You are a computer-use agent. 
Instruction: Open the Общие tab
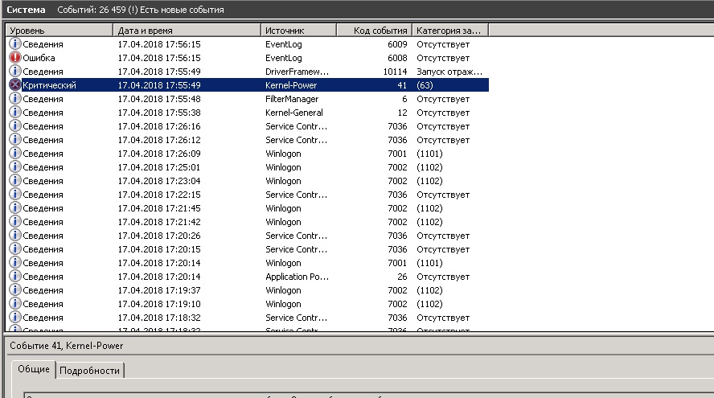[x=33, y=369]
